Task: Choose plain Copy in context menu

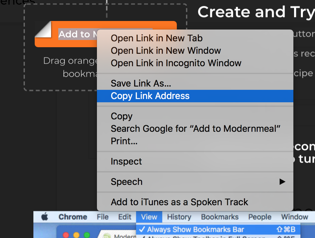Action: pyautogui.click(x=195, y=116)
